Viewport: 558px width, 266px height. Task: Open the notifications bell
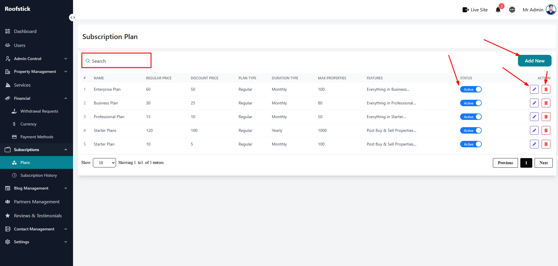point(498,10)
